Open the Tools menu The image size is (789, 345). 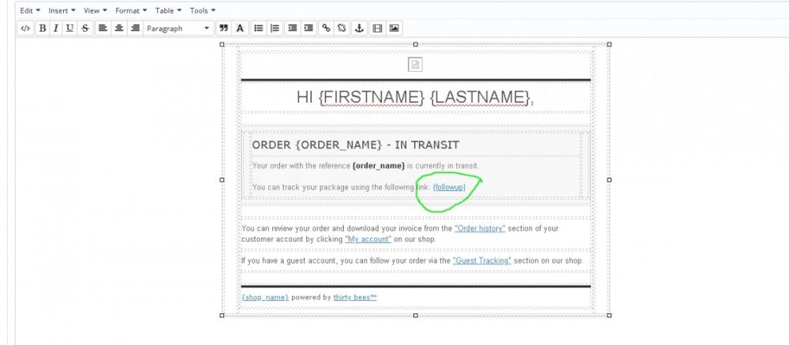[x=203, y=11]
